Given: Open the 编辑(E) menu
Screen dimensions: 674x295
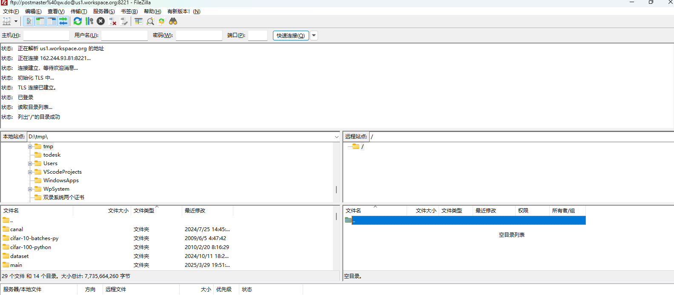Looking at the screenshot, I should 33,11.
